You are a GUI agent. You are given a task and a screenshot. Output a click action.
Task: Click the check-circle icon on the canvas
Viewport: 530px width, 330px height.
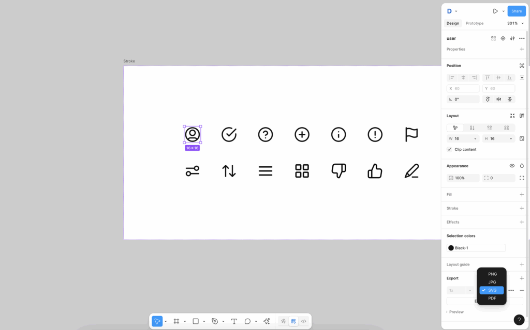pos(229,134)
